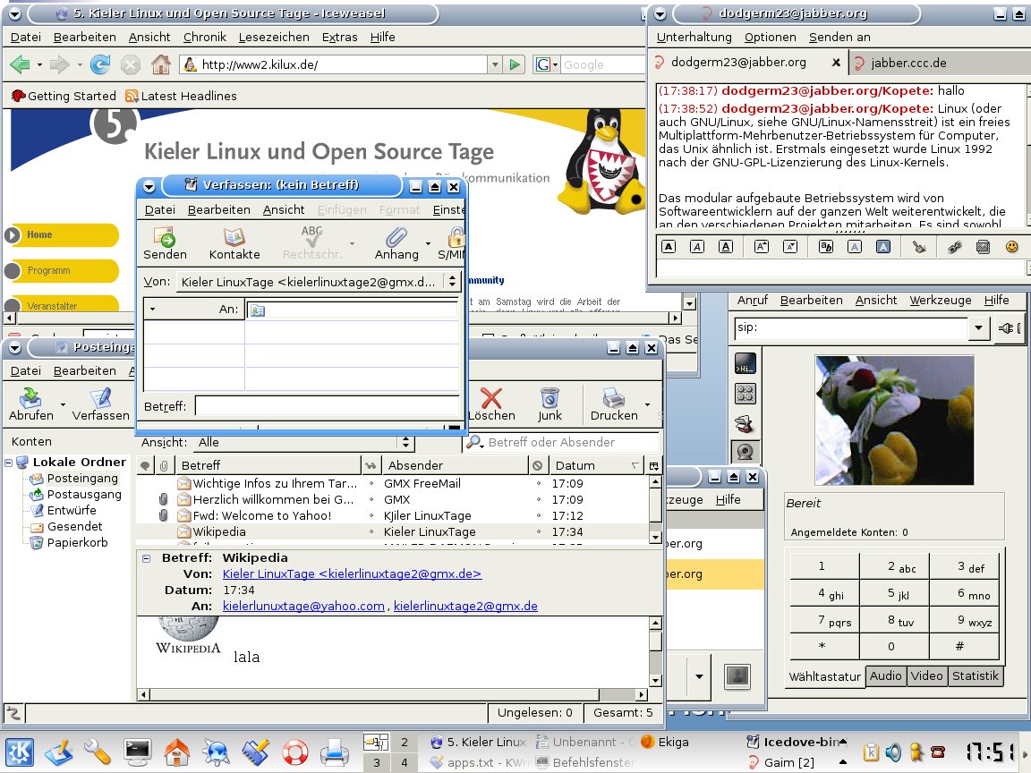Click the Gaim clear formatting brush icon
Image resolution: width=1031 pixels, height=773 pixels.
(x=918, y=247)
